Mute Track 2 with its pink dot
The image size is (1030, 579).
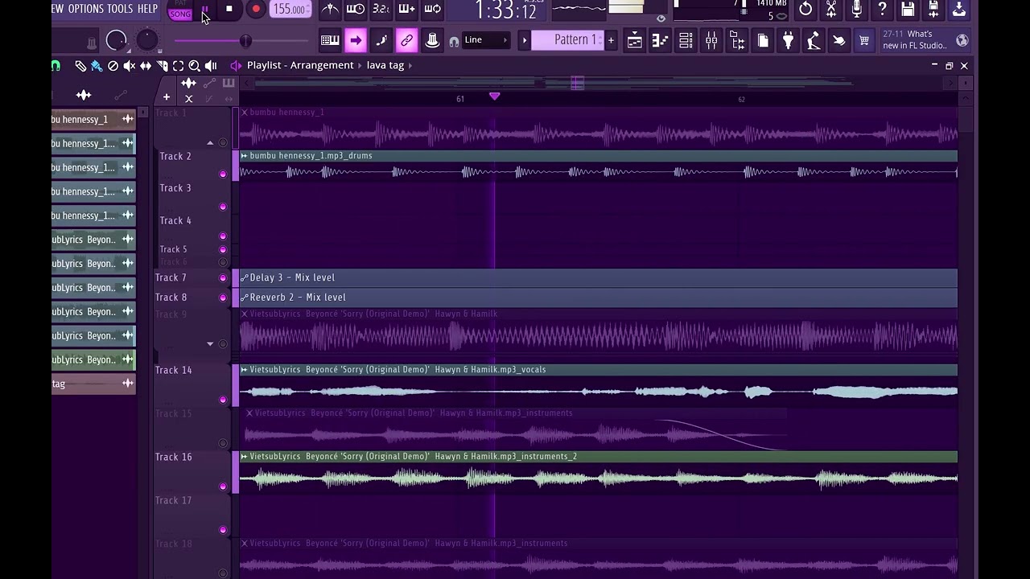pyautogui.click(x=223, y=174)
